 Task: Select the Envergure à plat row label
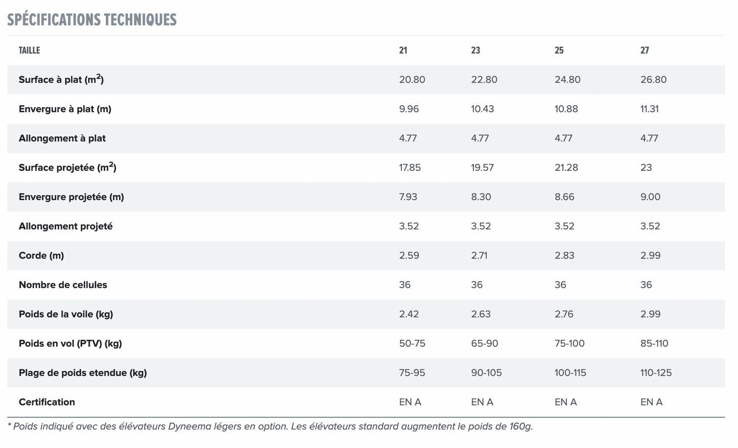coord(65,109)
